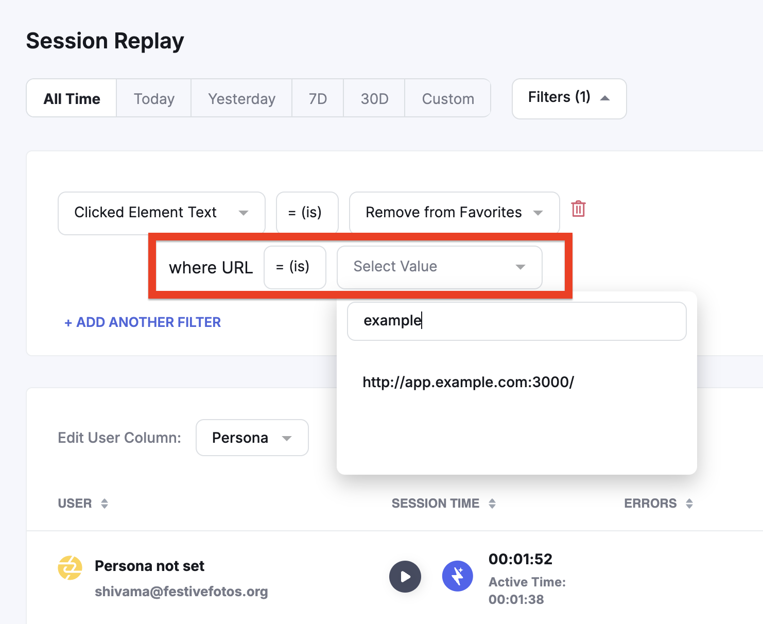763x624 pixels.
Task: Collapse the Filters (1) panel
Action: 569,98
